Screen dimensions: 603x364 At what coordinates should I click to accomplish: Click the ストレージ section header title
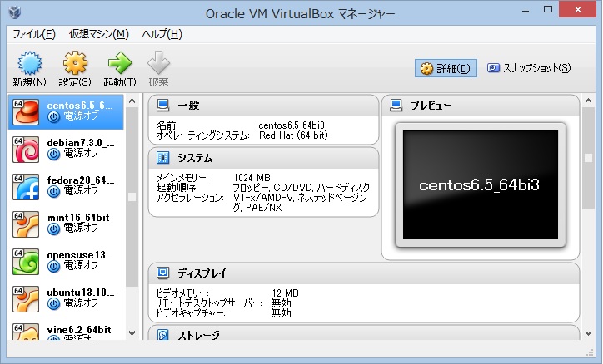198,335
